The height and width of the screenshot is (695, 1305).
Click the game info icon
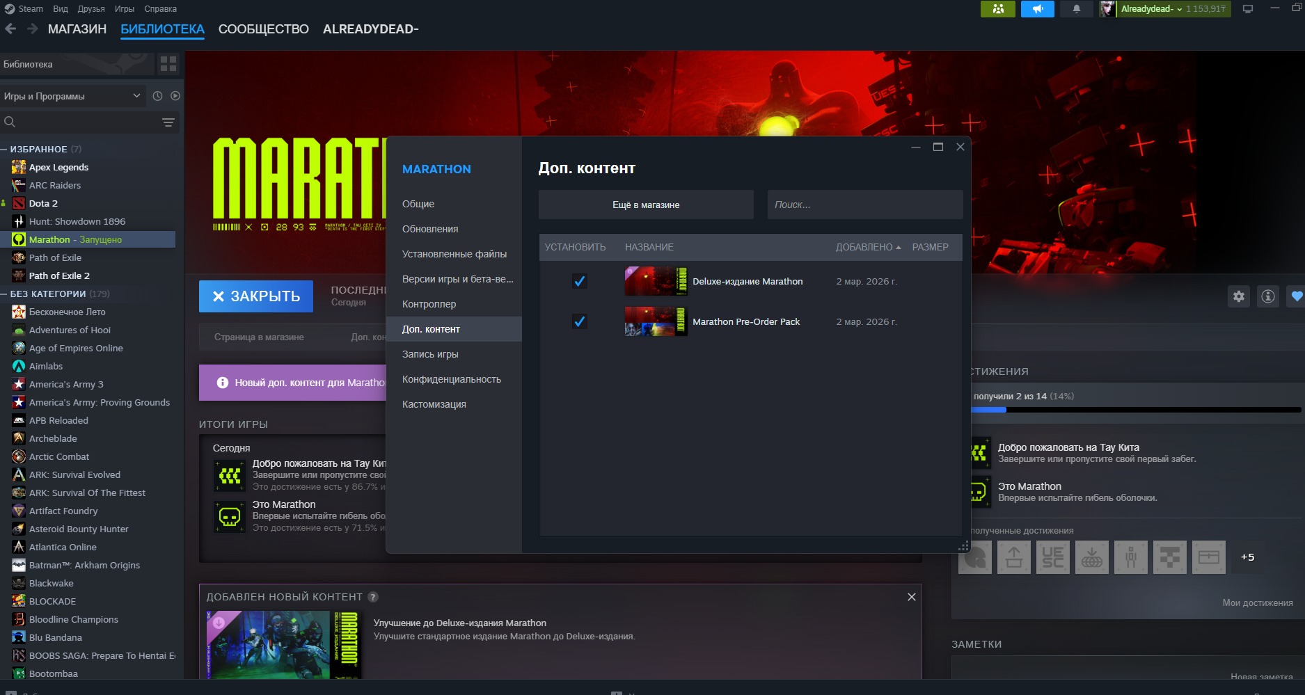click(1268, 296)
